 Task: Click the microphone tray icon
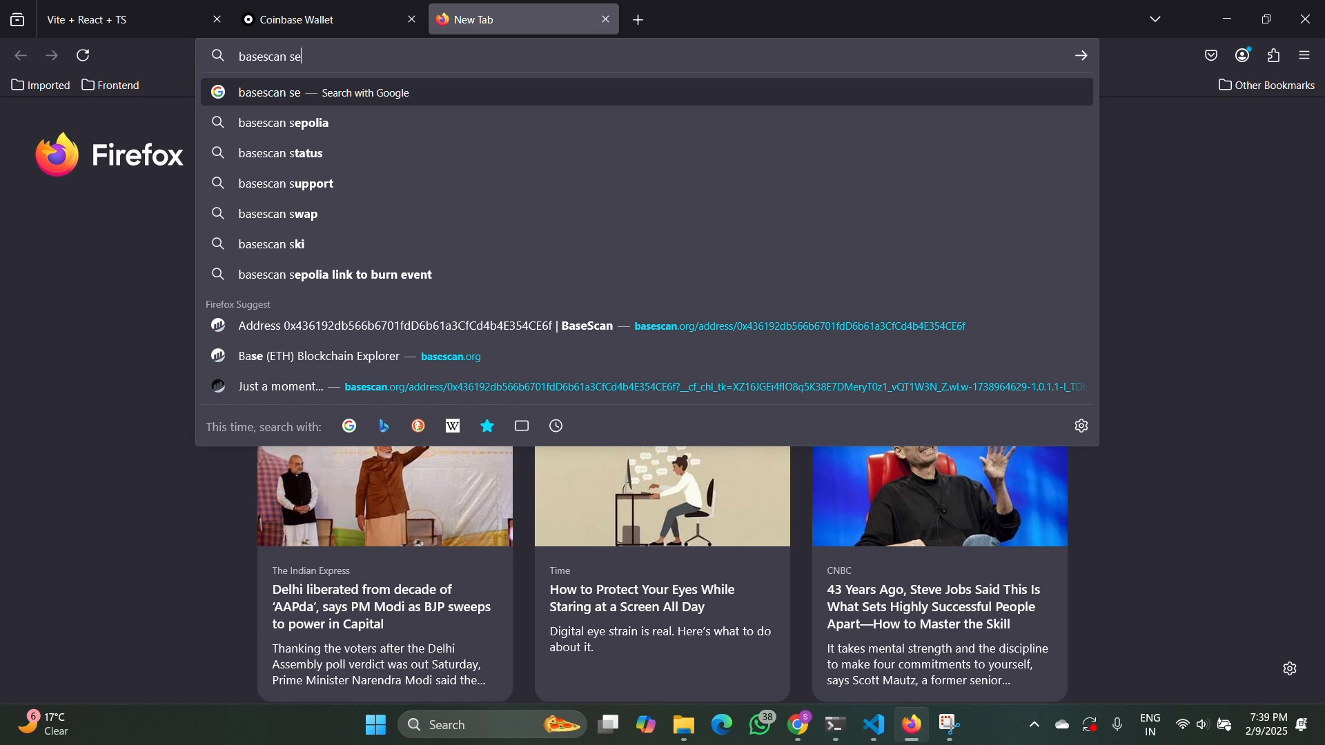click(1117, 725)
